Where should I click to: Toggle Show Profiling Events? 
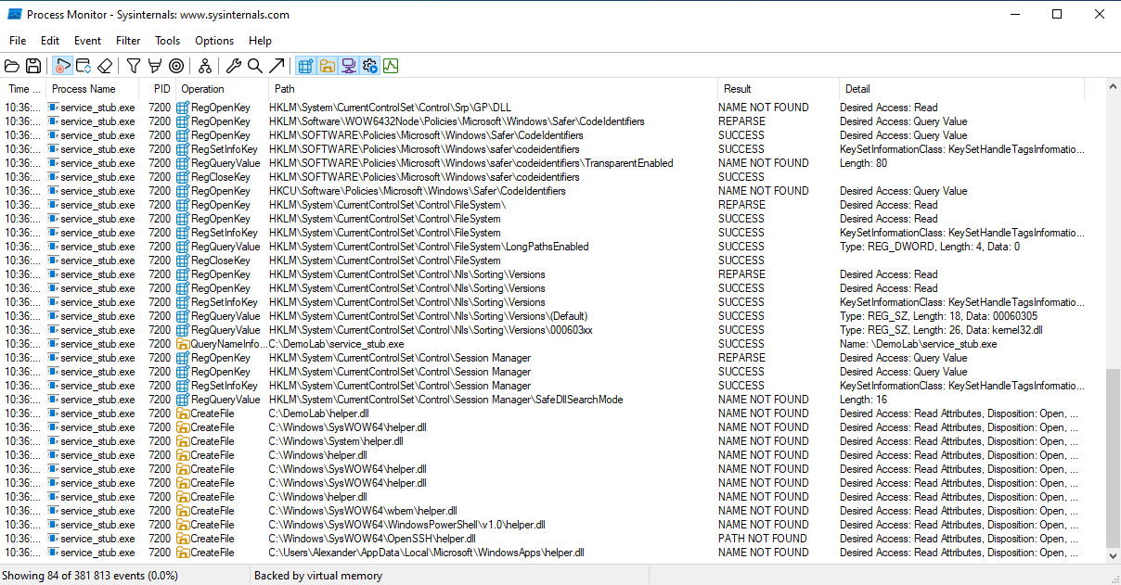(391, 66)
